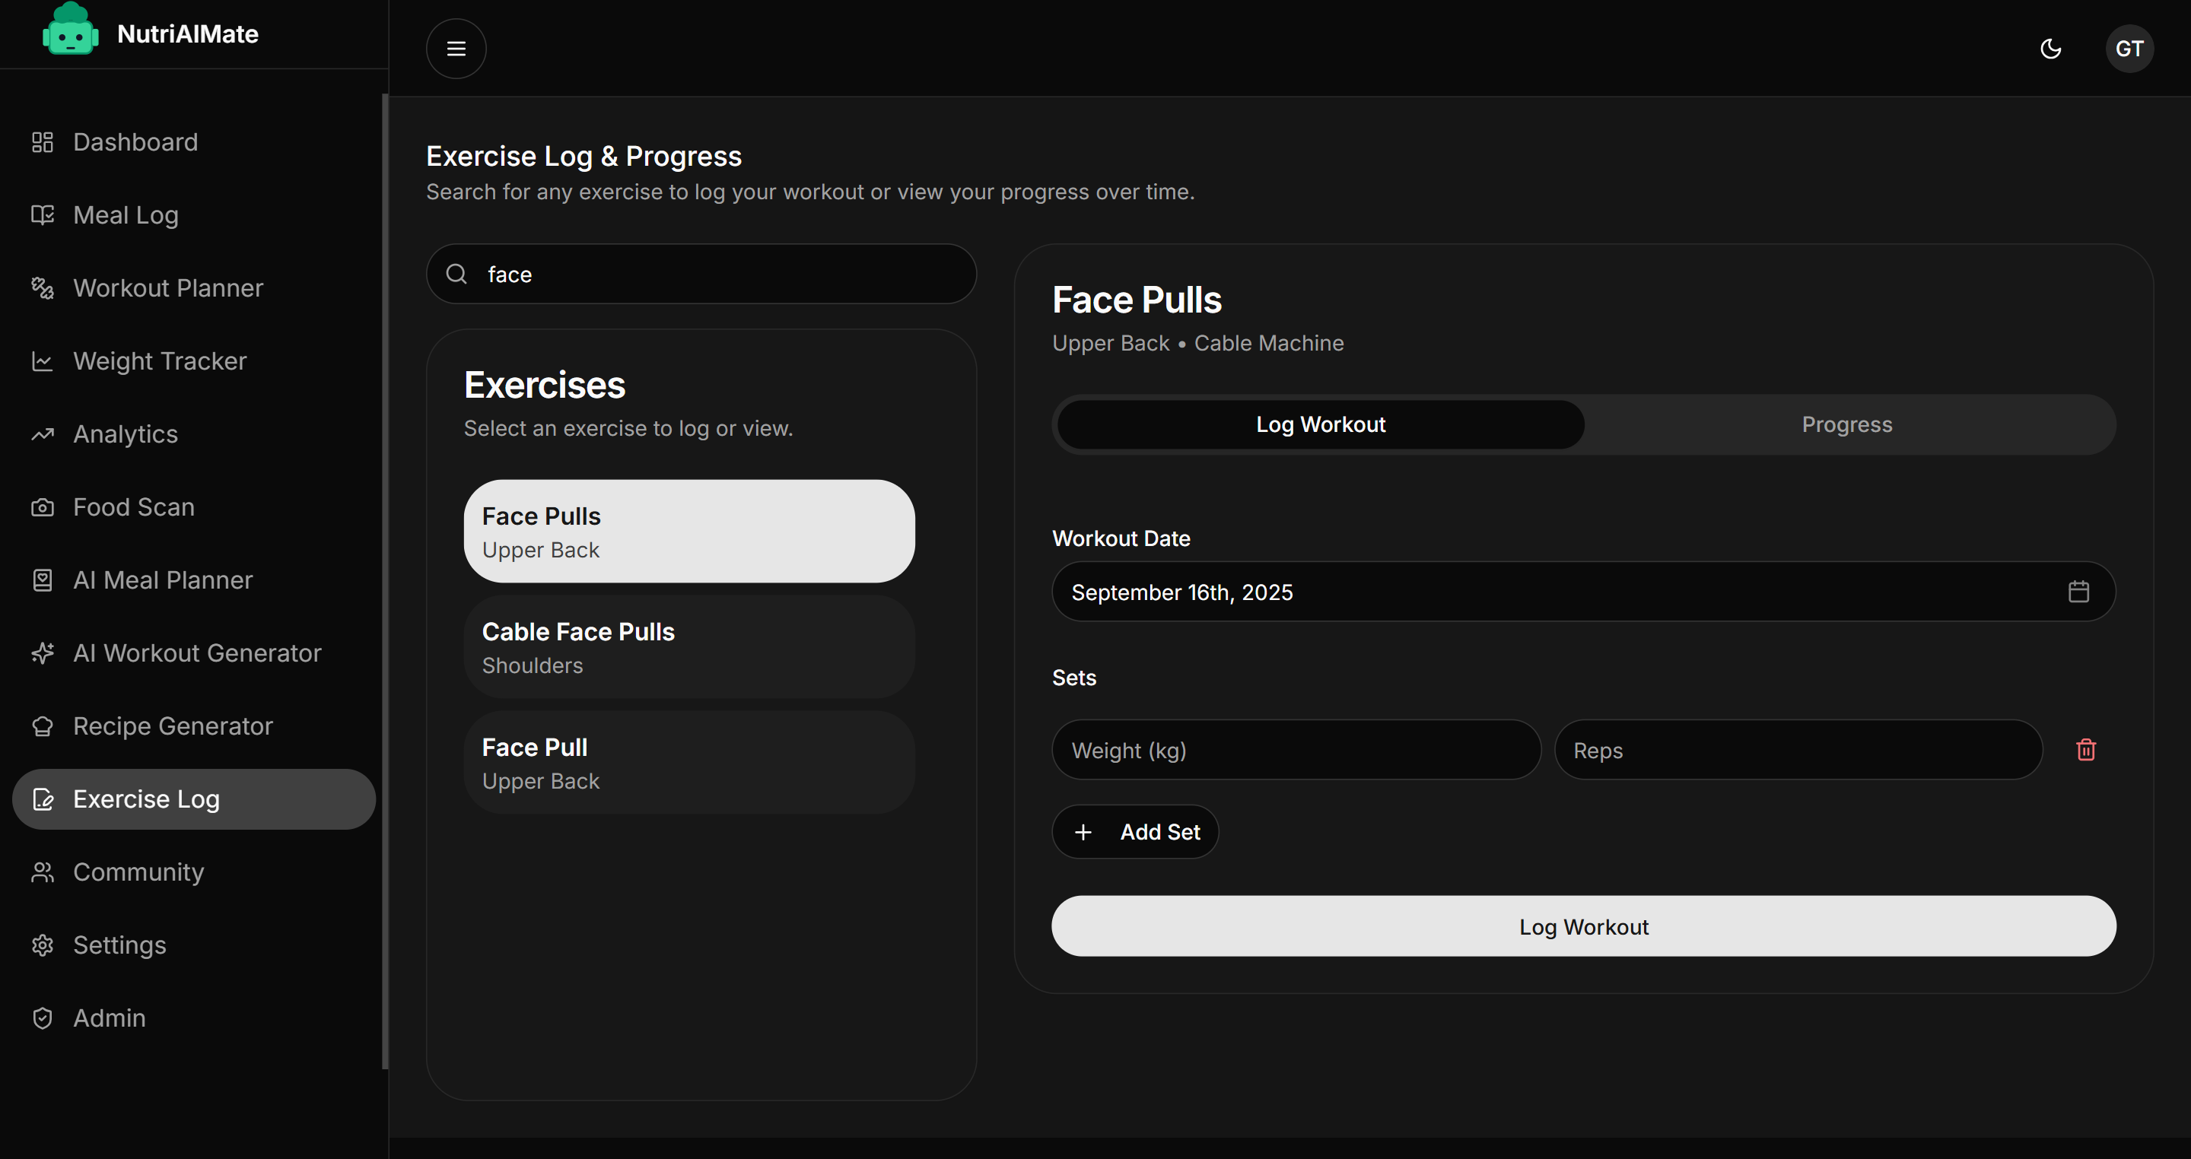Click the search magnifier icon
Image resolution: width=2191 pixels, height=1159 pixels.
[456, 274]
